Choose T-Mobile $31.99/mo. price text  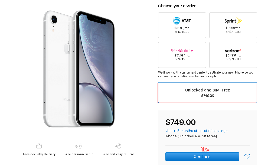coord(182,55)
